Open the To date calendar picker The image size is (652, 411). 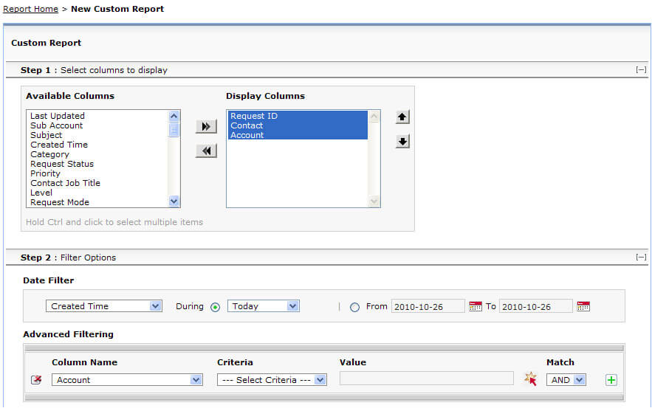[x=583, y=306]
